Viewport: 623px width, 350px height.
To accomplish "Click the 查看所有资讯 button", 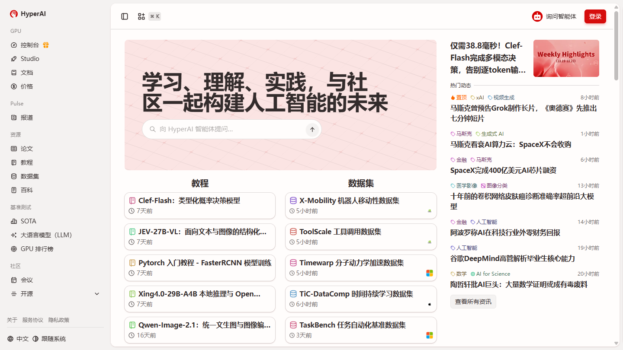I will coord(473,302).
